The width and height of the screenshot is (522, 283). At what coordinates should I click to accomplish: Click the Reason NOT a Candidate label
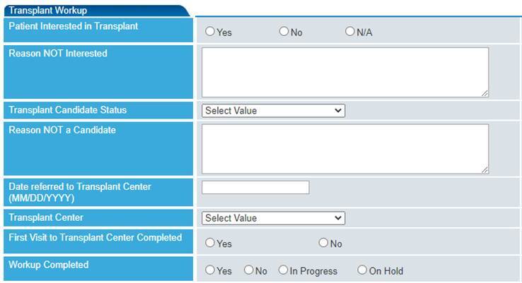pos(62,130)
